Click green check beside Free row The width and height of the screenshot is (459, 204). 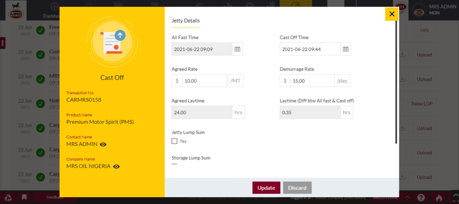pyautogui.click(x=40, y=30)
